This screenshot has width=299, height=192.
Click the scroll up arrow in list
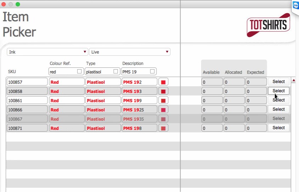(294, 81)
